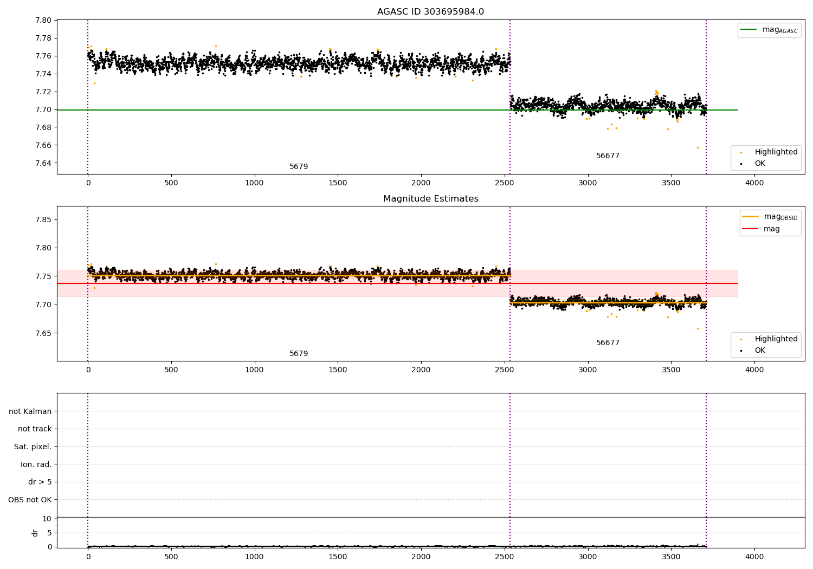Click the '7.64' y-axis tick label
This screenshot has width=813, height=569.
pyautogui.click(x=43, y=163)
